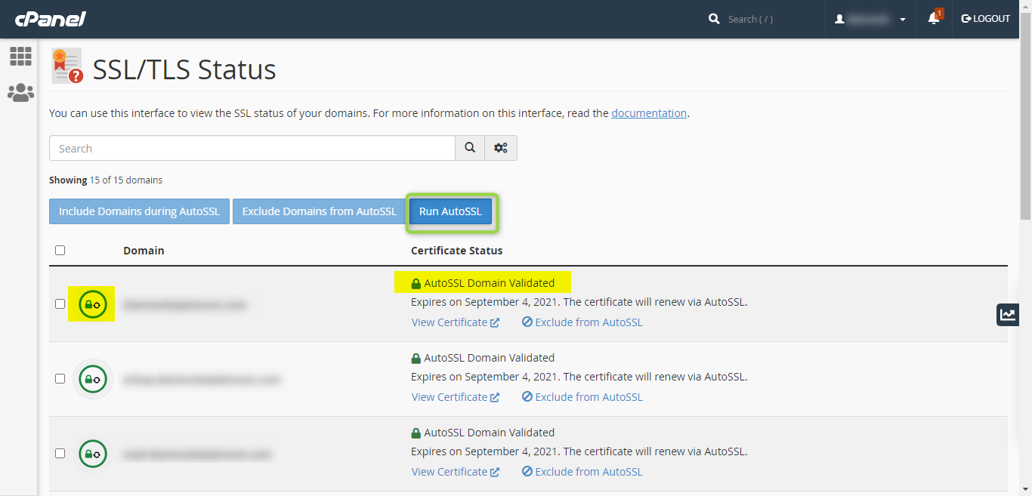The height and width of the screenshot is (496, 1032).
Task: Click Exclude Domains from AutoSSL
Action: [x=319, y=211]
